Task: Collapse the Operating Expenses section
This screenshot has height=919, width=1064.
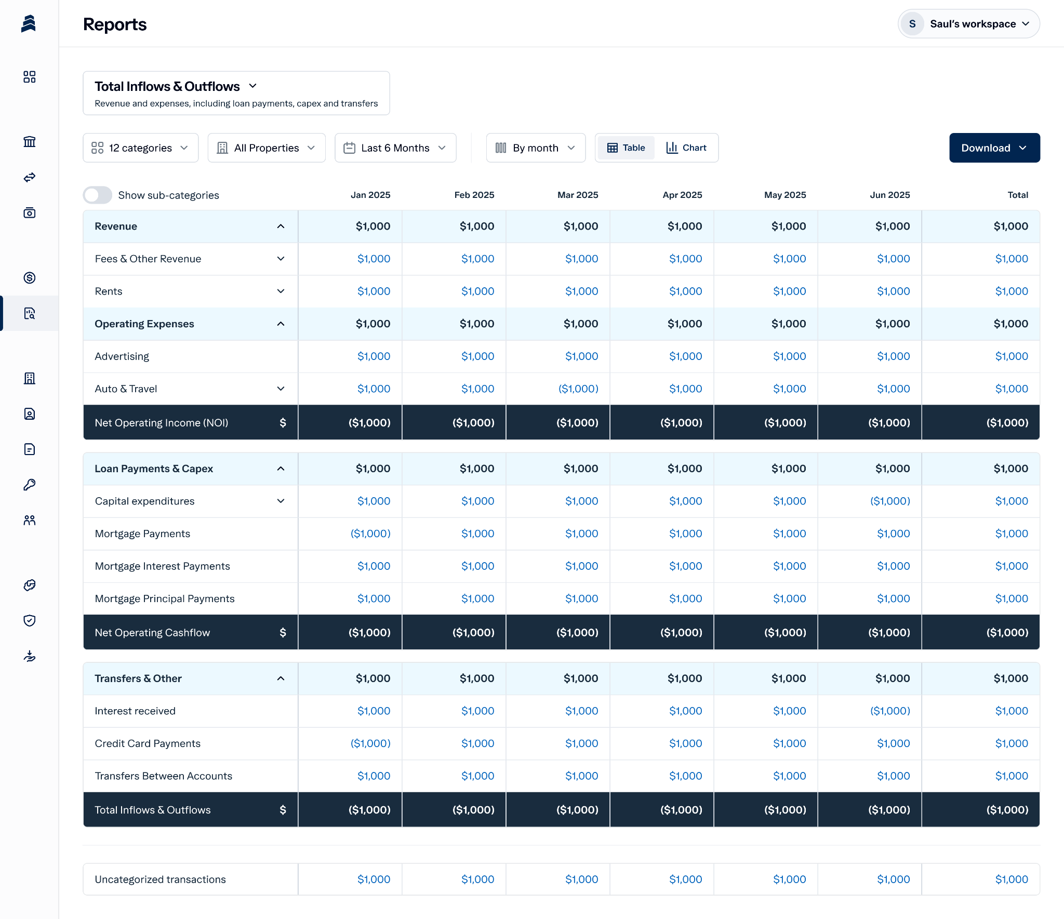Action: click(x=281, y=324)
